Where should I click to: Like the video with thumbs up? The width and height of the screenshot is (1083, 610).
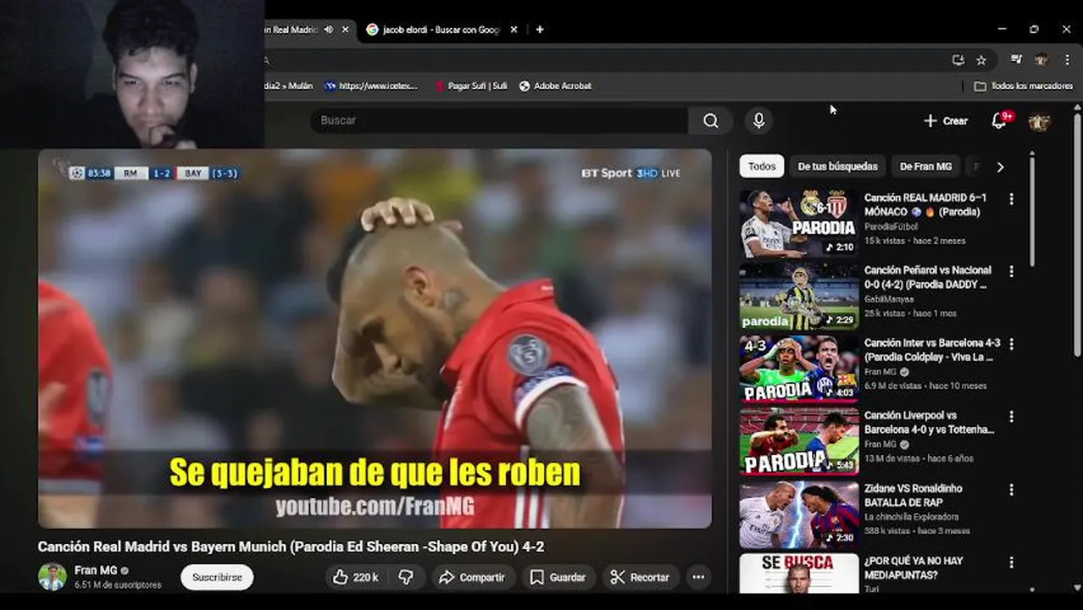(355, 577)
